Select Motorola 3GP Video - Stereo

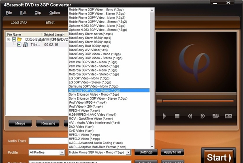(x=109, y=74)
